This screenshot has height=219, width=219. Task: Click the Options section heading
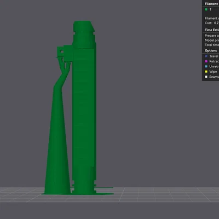tap(211, 50)
